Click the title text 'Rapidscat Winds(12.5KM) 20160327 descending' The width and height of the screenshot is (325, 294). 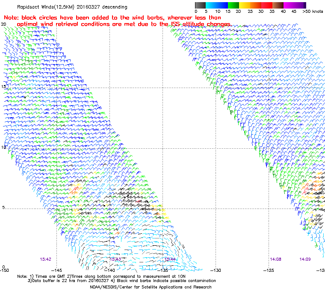pyautogui.click(x=72, y=7)
